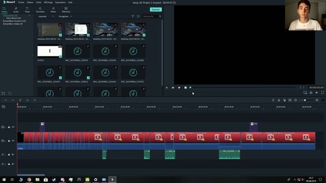The width and height of the screenshot is (326, 183).
Task: Click the timeline horizontal scrollbar
Action: coord(31,175)
